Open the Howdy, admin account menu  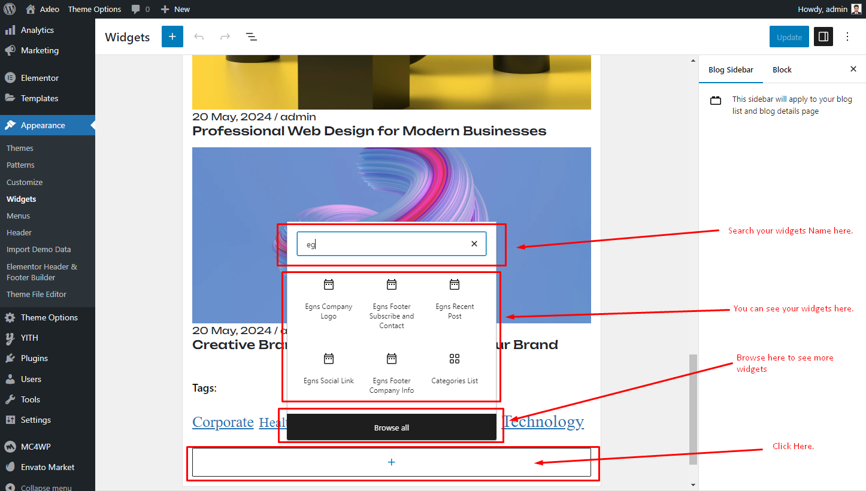point(830,9)
